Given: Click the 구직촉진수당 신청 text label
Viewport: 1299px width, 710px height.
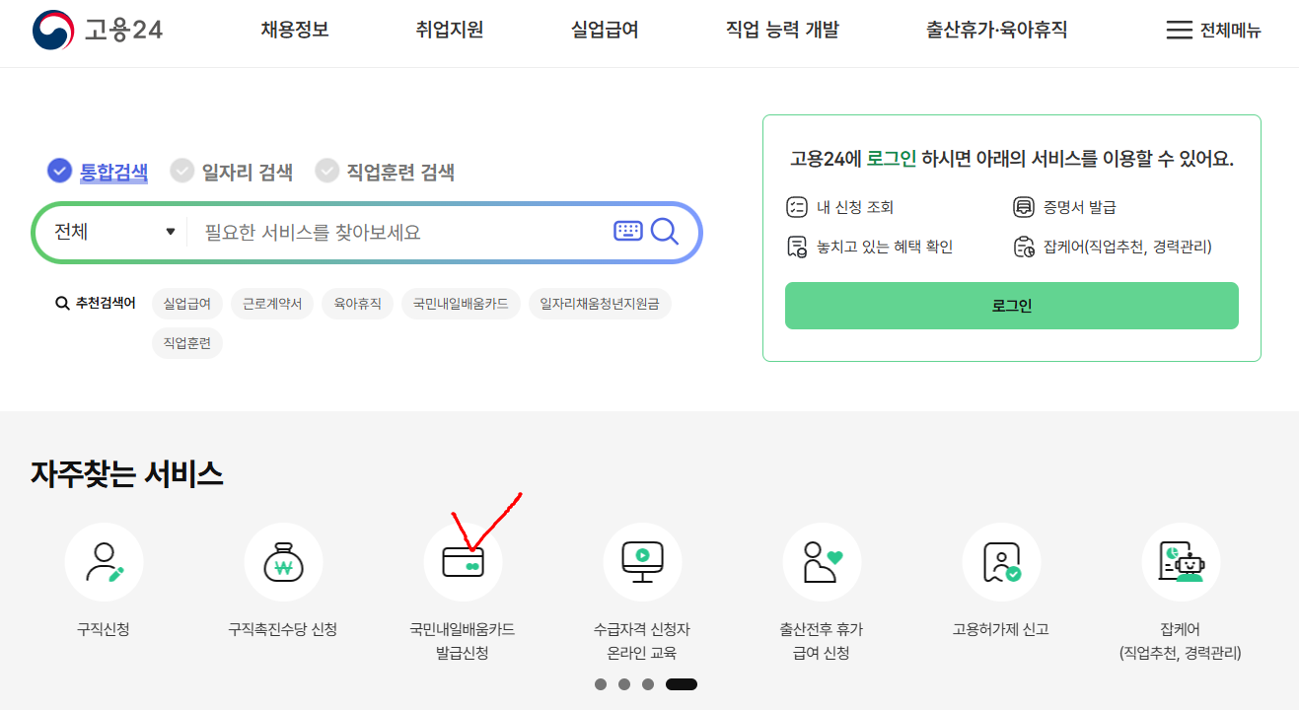Looking at the screenshot, I should [283, 629].
